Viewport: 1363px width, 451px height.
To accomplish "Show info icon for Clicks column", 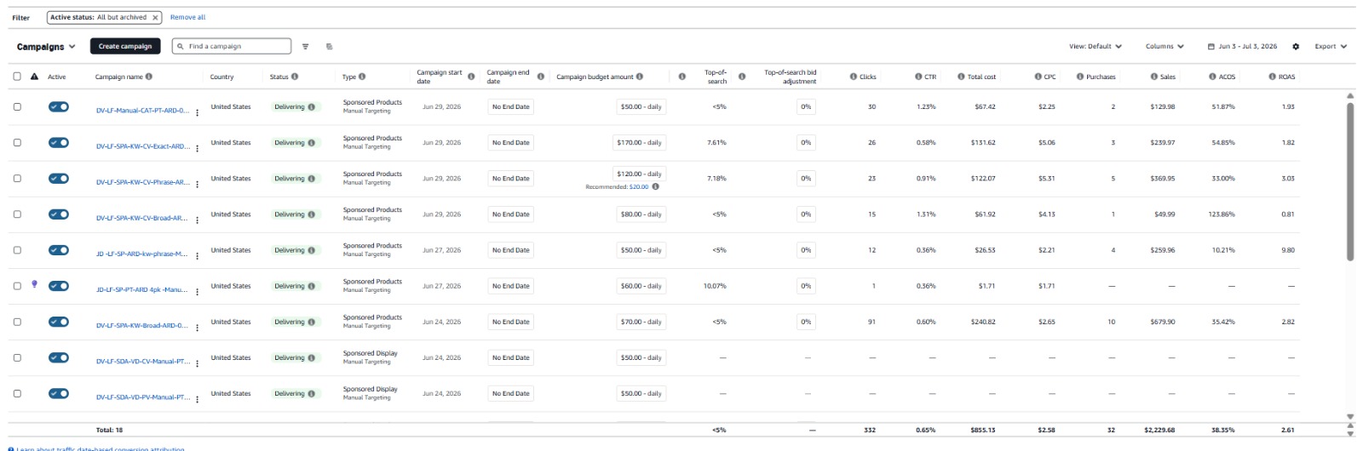I will point(854,77).
